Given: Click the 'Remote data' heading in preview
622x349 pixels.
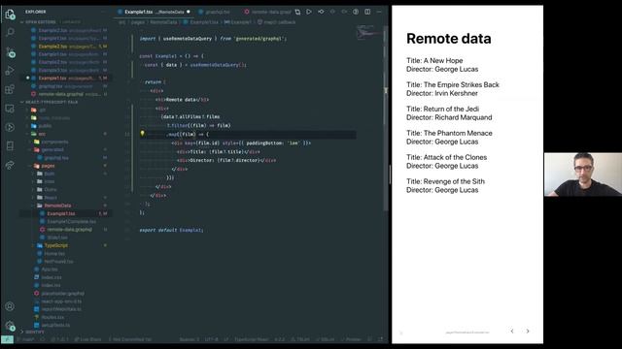Looking at the screenshot, I should (449, 39).
